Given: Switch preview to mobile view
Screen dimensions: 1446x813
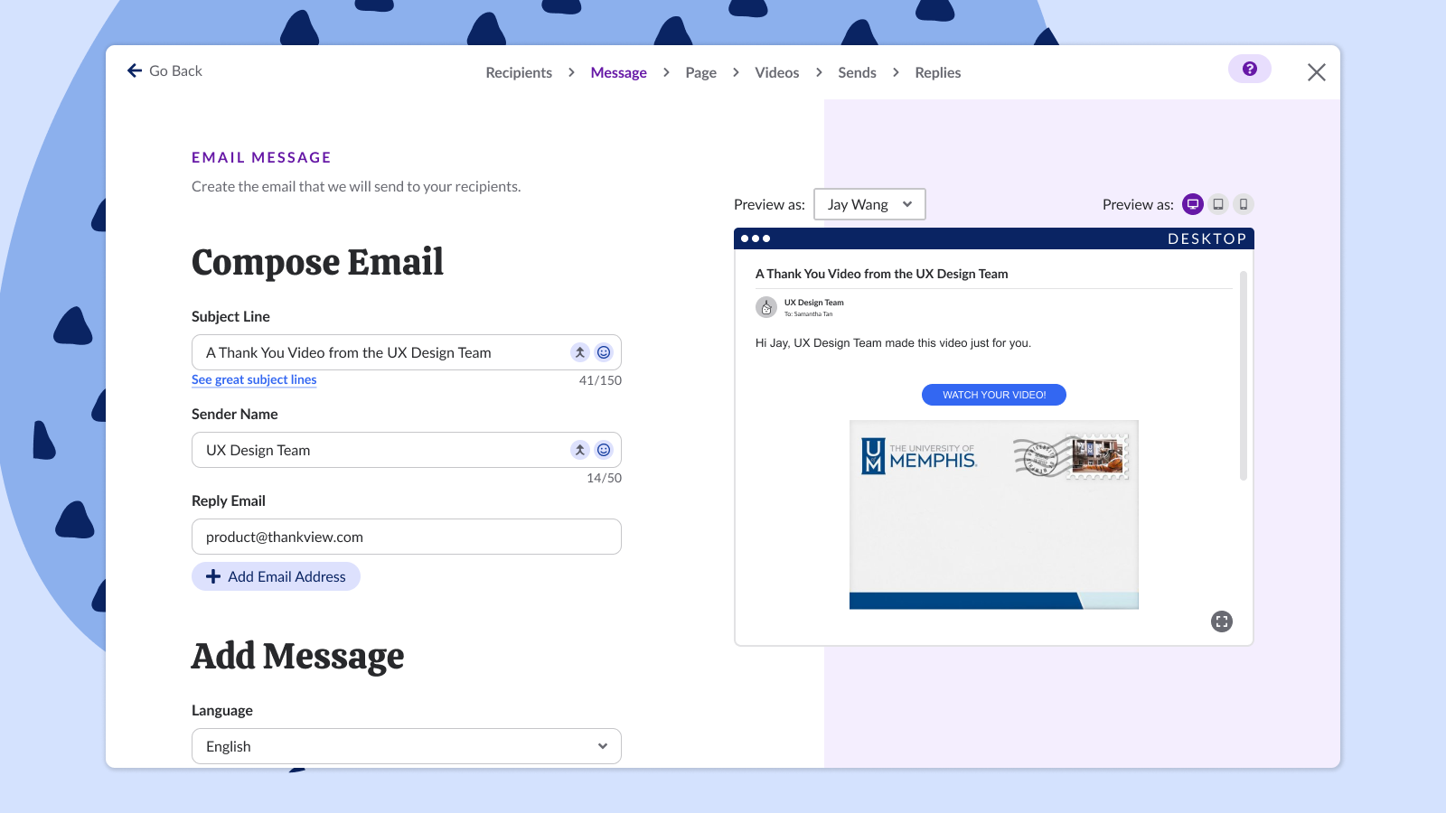Looking at the screenshot, I should [1244, 204].
